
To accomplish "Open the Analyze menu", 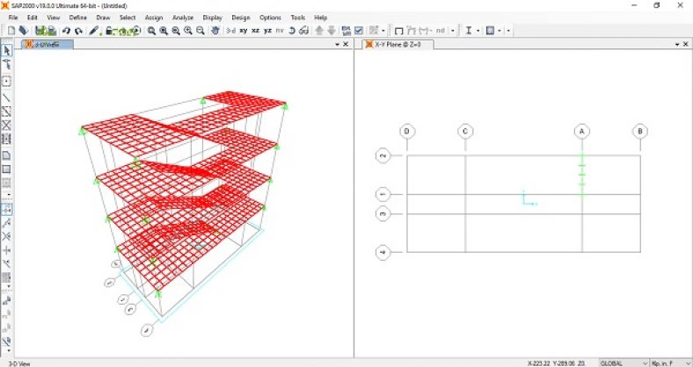I will (x=183, y=18).
